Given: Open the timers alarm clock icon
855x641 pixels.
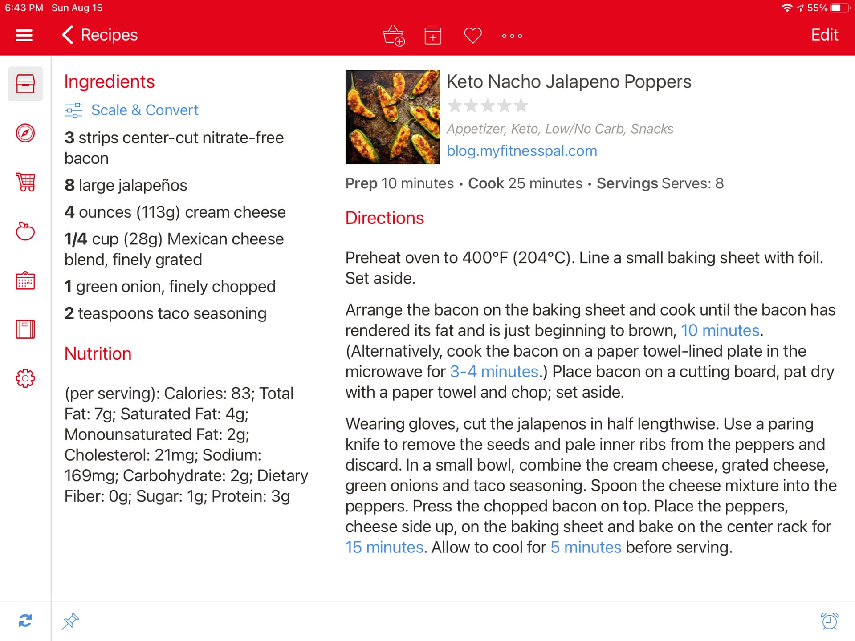Looking at the screenshot, I should point(829,621).
